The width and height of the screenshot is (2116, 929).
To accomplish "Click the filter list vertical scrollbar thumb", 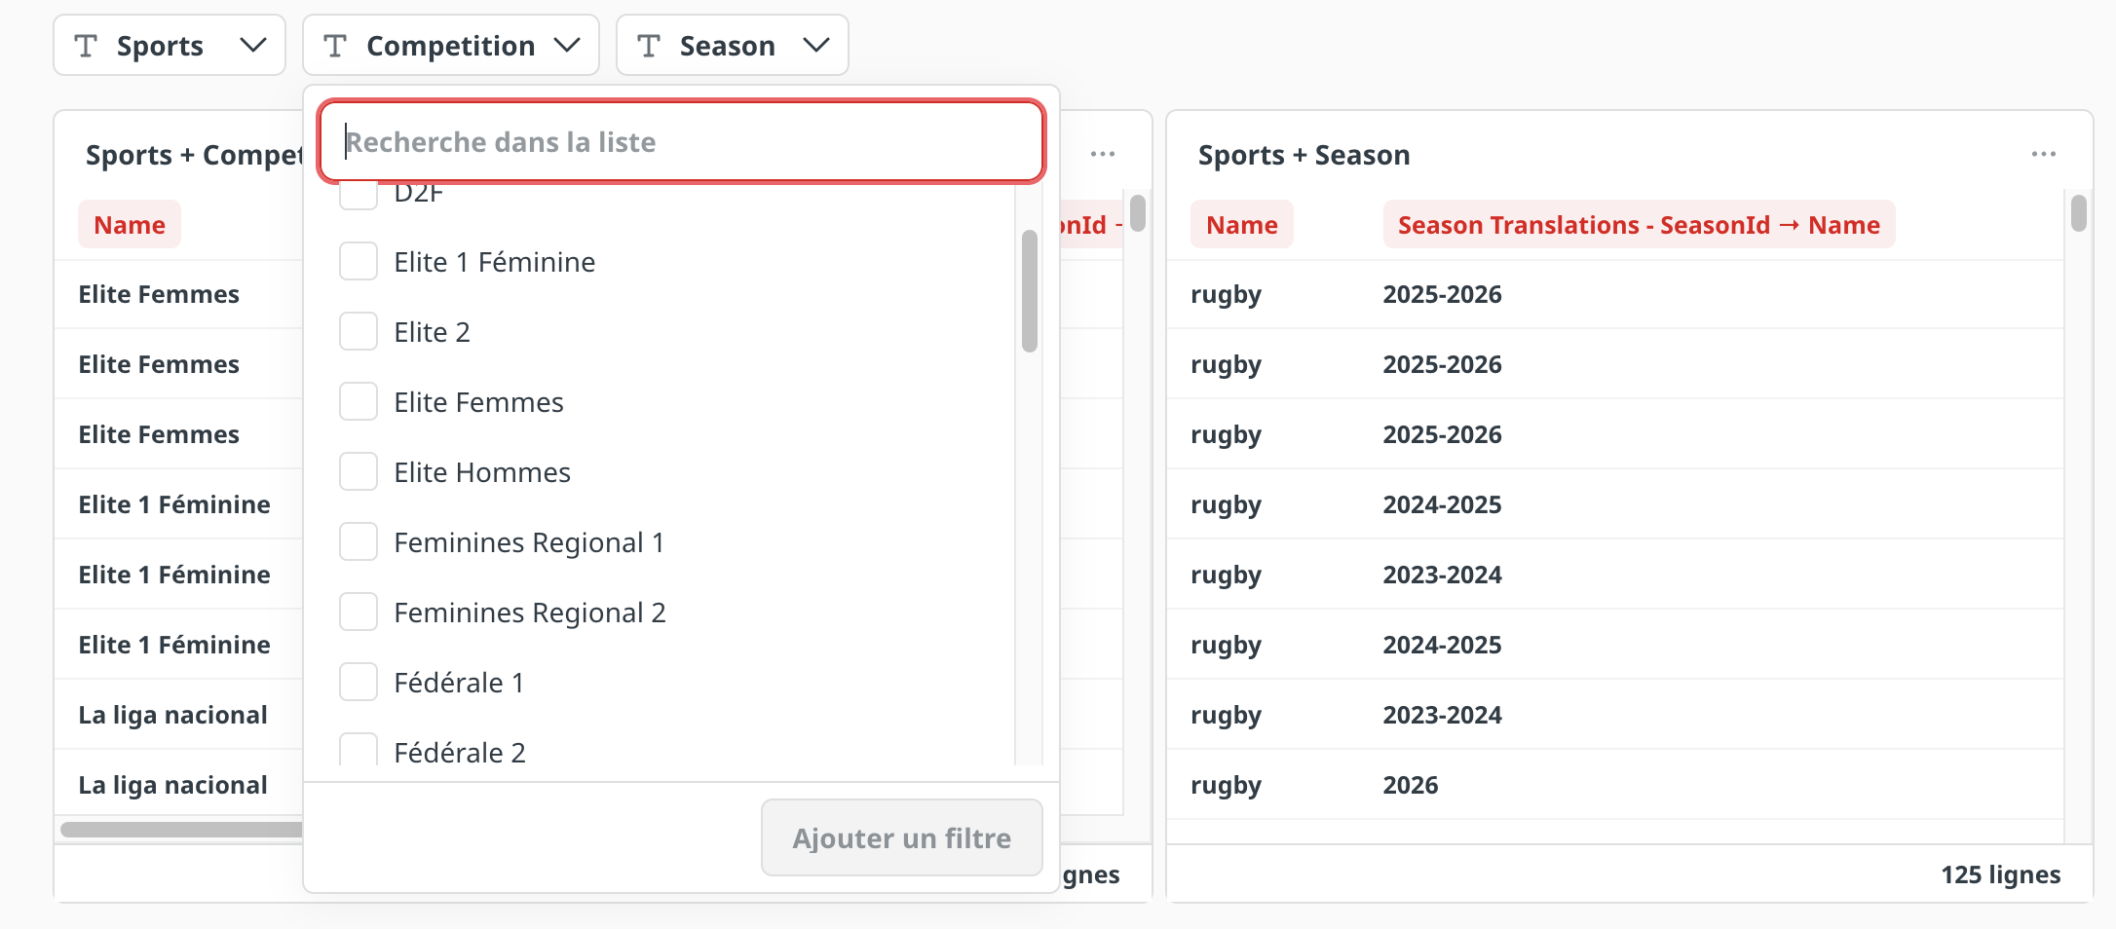I will click(x=1029, y=290).
